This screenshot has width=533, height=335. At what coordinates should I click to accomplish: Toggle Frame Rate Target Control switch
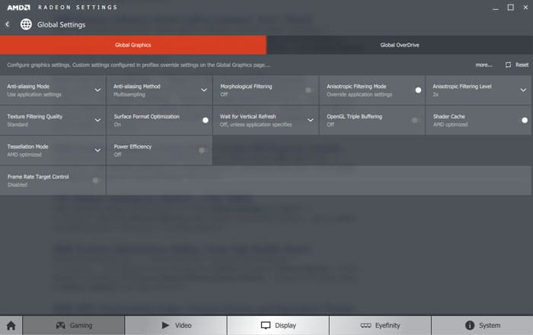pyautogui.click(x=95, y=180)
